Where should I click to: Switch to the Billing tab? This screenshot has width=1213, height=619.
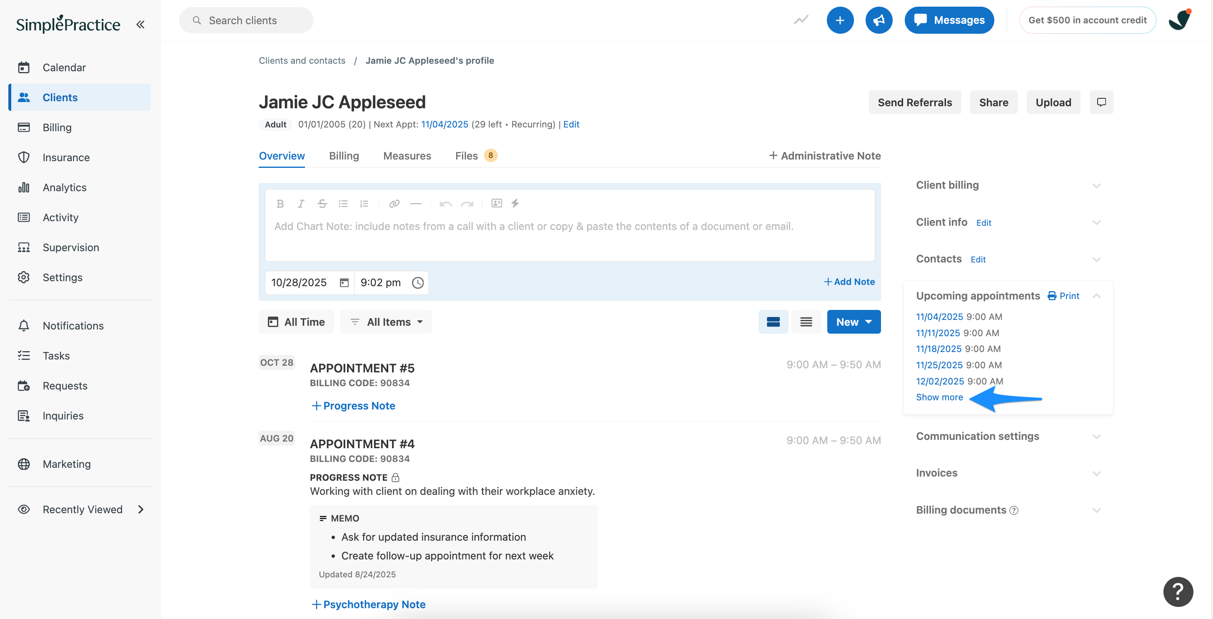[x=344, y=156]
